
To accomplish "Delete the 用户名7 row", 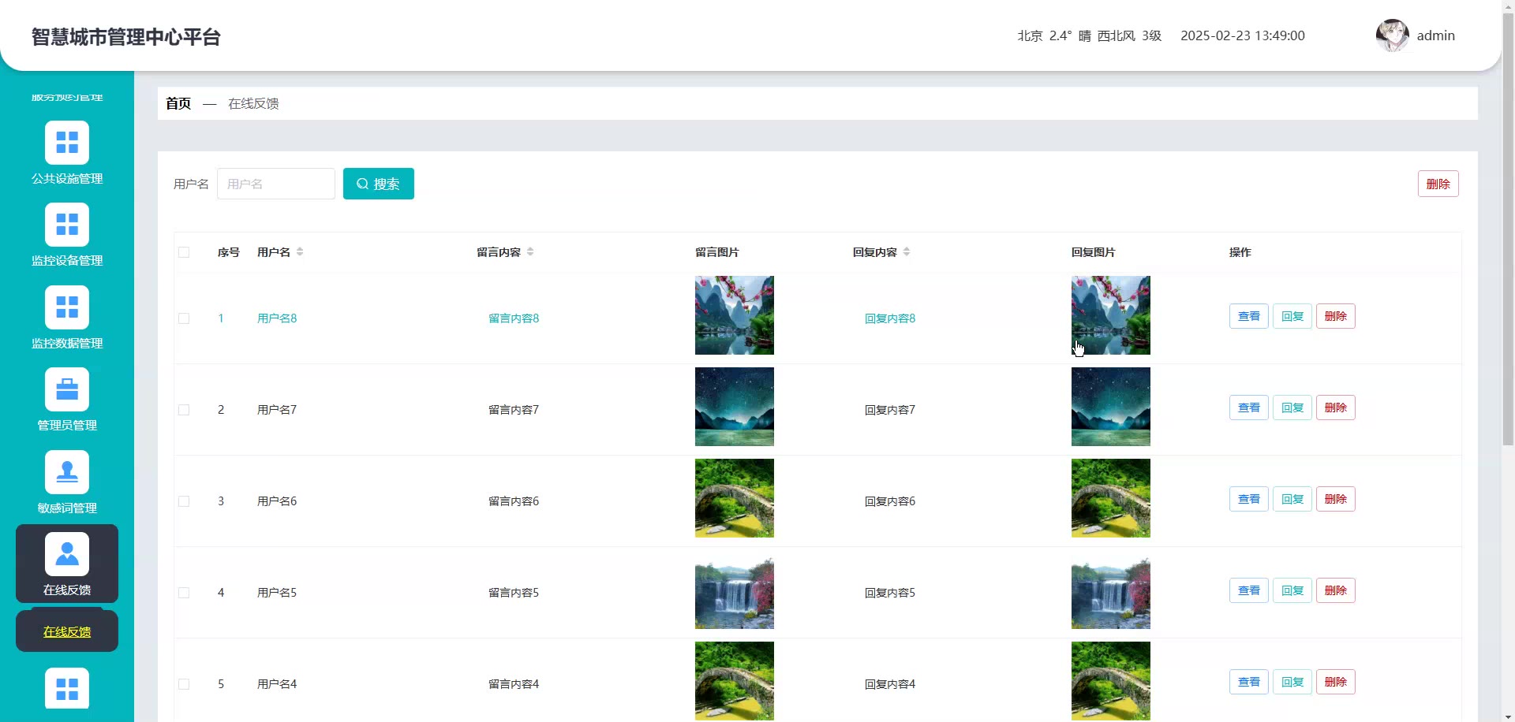I will click(1335, 408).
